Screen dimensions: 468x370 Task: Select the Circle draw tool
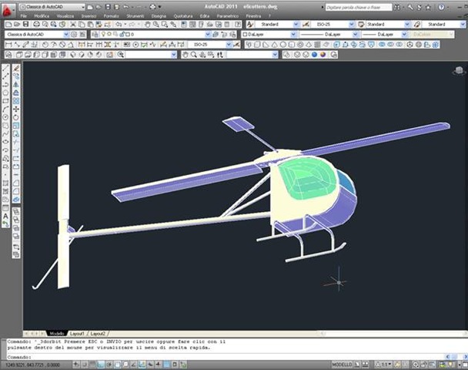pos(5,117)
